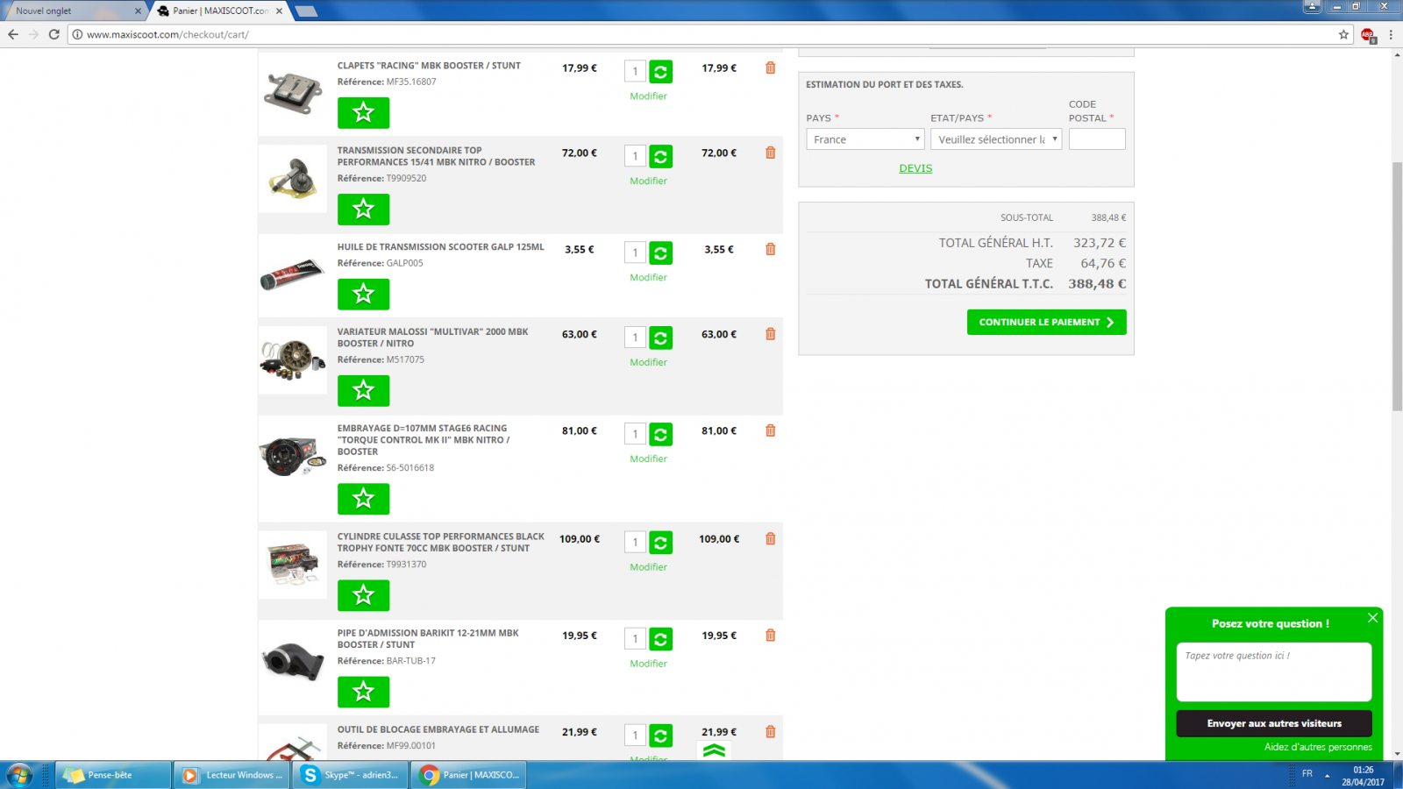
Task: Click the address bar URL
Action: tap(167, 35)
